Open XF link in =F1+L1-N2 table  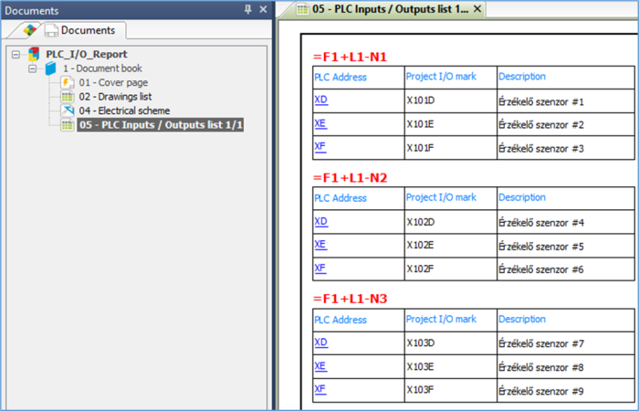[319, 269]
